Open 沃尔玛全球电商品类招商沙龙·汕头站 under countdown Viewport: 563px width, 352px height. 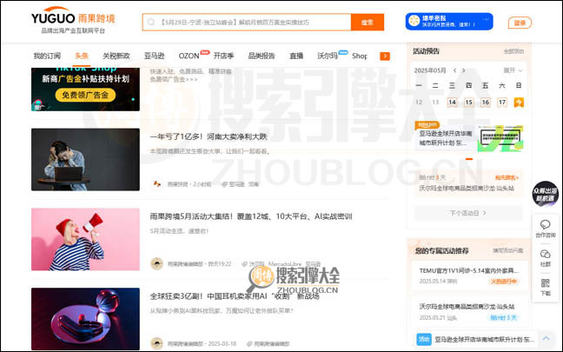(467, 189)
